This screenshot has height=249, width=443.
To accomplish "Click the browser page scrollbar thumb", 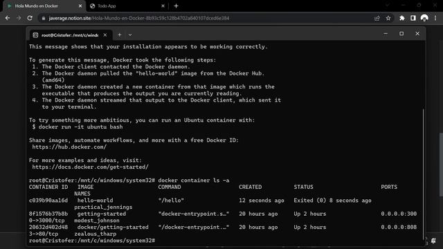I will pyautogui.click(x=441, y=165).
